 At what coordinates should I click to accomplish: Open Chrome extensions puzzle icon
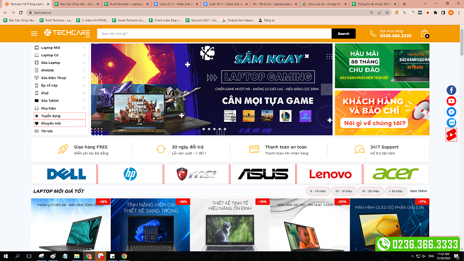tap(435, 12)
